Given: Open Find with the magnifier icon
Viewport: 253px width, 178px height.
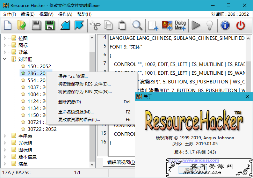Looking at the screenshot, I should [x=137, y=25].
